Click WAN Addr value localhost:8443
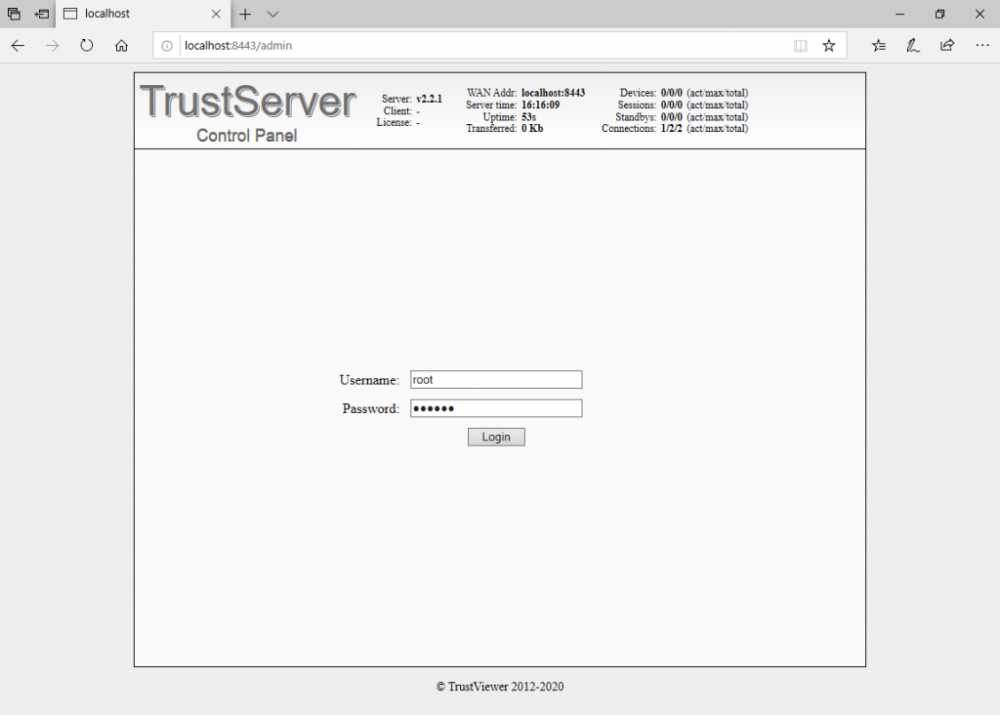1000x715 pixels. [553, 93]
